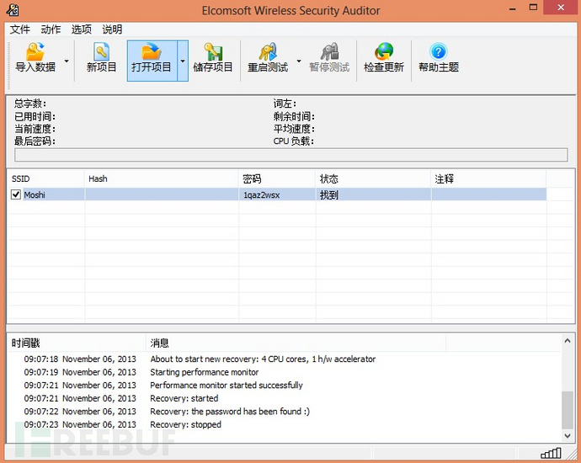This screenshot has height=463, width=581.
Task: Save the project using 储存项目
Action: pos(213,57)
